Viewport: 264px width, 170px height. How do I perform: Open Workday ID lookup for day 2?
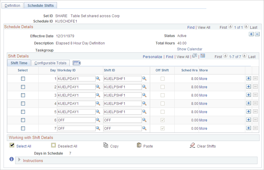coord(98,87)
